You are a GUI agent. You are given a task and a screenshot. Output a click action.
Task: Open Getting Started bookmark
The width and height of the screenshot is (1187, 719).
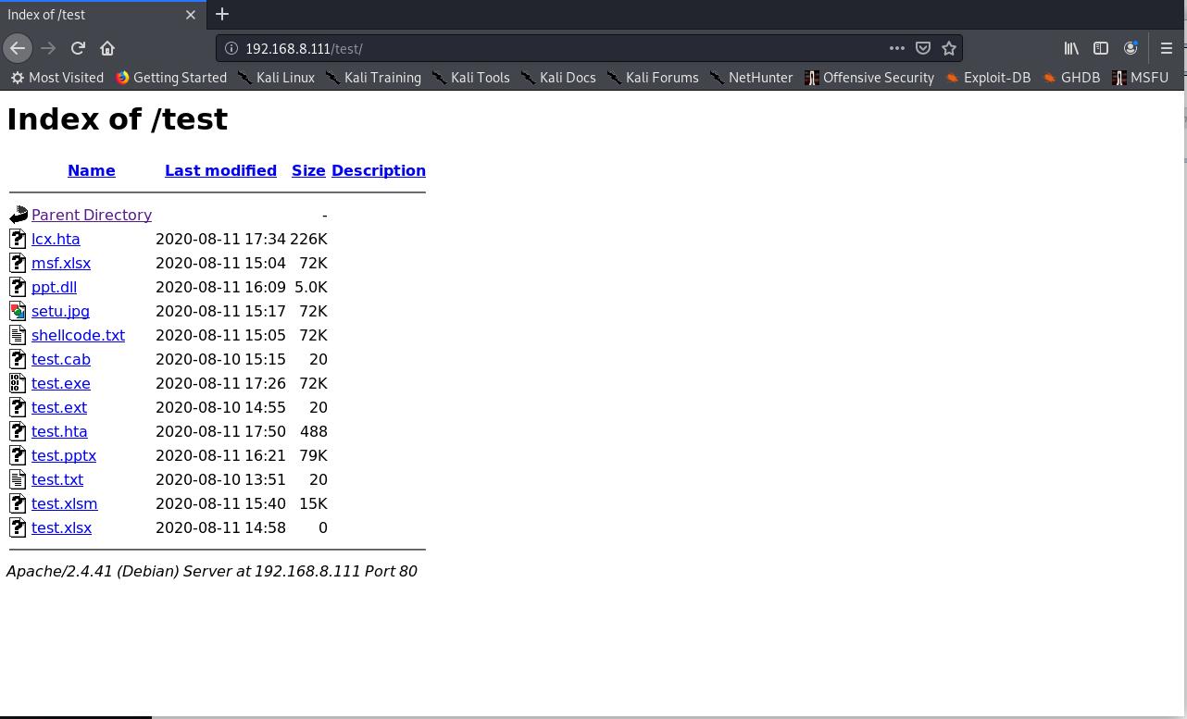(171, 78)
